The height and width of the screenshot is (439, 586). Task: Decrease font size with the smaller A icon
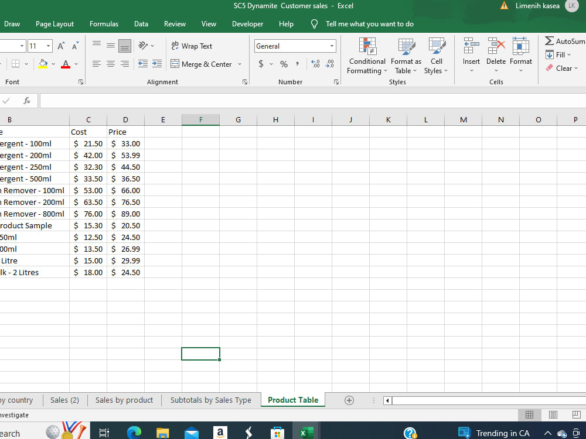75,46
